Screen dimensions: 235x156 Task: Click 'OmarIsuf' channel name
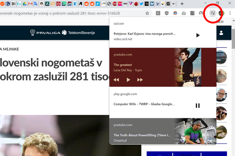point(120,140)
